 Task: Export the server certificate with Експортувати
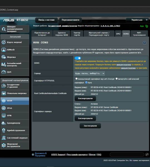pos(85,118)
